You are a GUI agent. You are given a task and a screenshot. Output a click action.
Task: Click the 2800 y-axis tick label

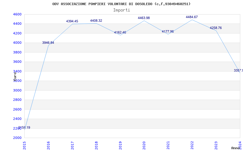tap(17, 100)
